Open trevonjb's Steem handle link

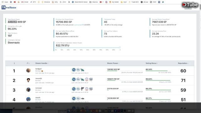coord(39,78)
